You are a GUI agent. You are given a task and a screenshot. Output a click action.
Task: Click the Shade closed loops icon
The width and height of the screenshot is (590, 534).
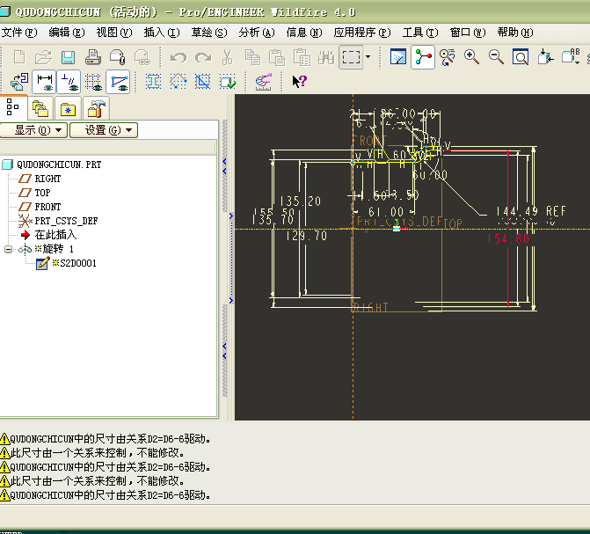tap(153, 81)
